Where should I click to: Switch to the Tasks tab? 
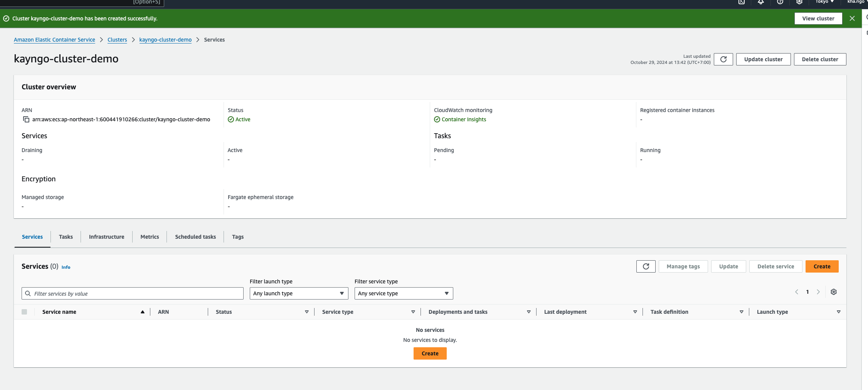[x=66, y=237]
